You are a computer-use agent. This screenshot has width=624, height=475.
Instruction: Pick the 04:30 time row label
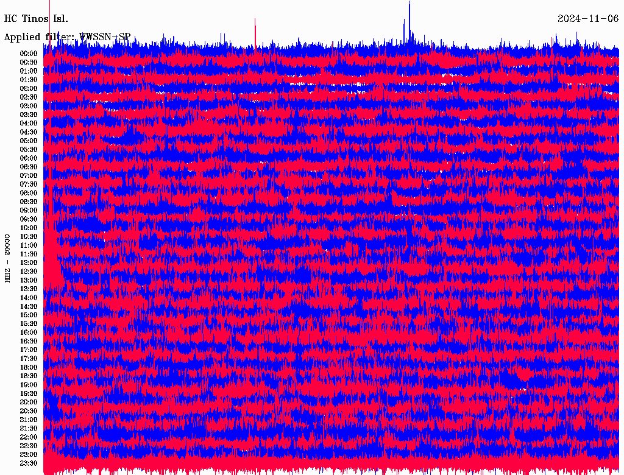[29, 132]
